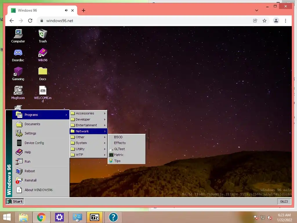The image size is (297, 223).
Task: Click the network icon in system tray
Action: click(x=262, y=217)
